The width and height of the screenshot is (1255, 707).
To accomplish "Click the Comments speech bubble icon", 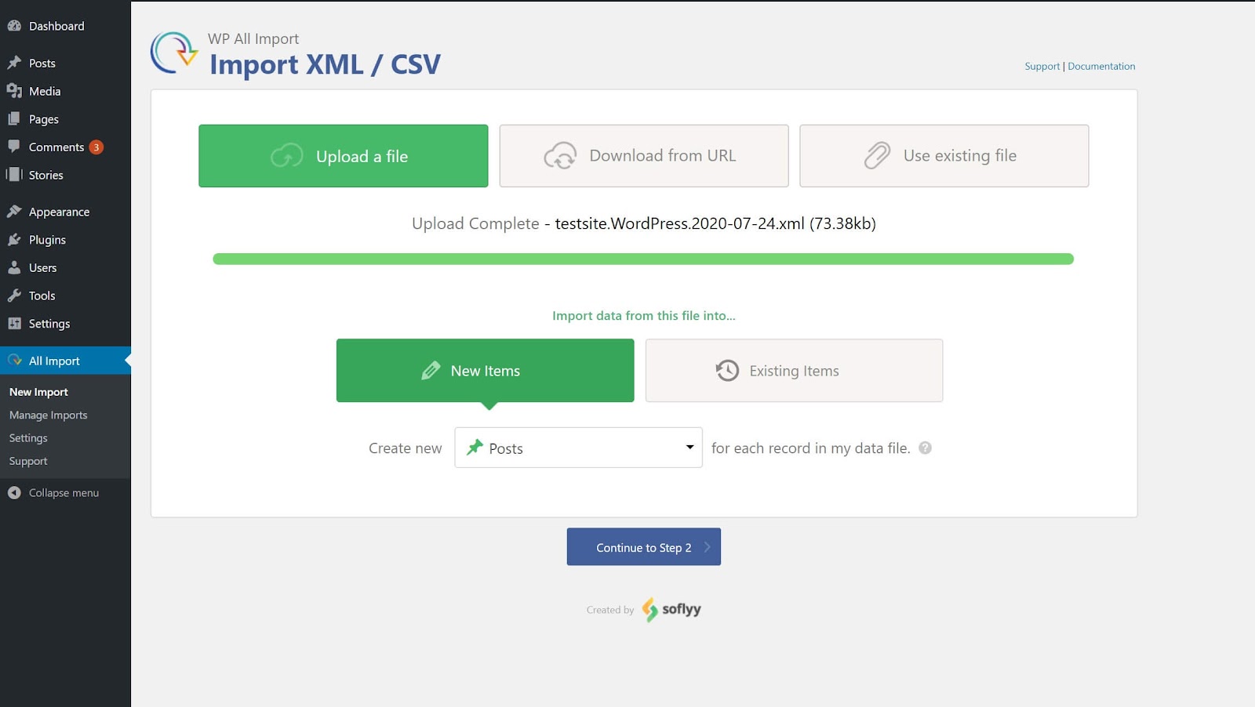I will [x=14, y=147].
